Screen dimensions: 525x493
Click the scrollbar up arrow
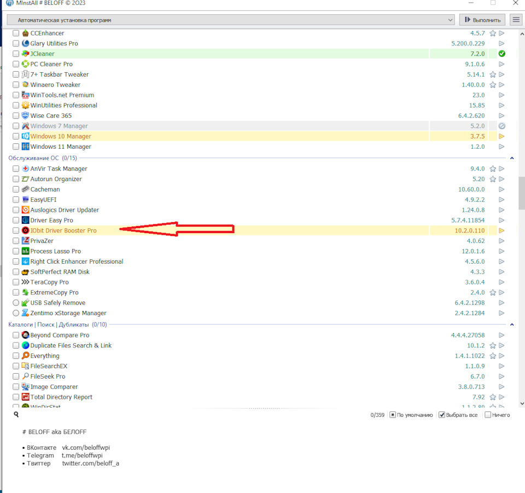tap(522, 34)
